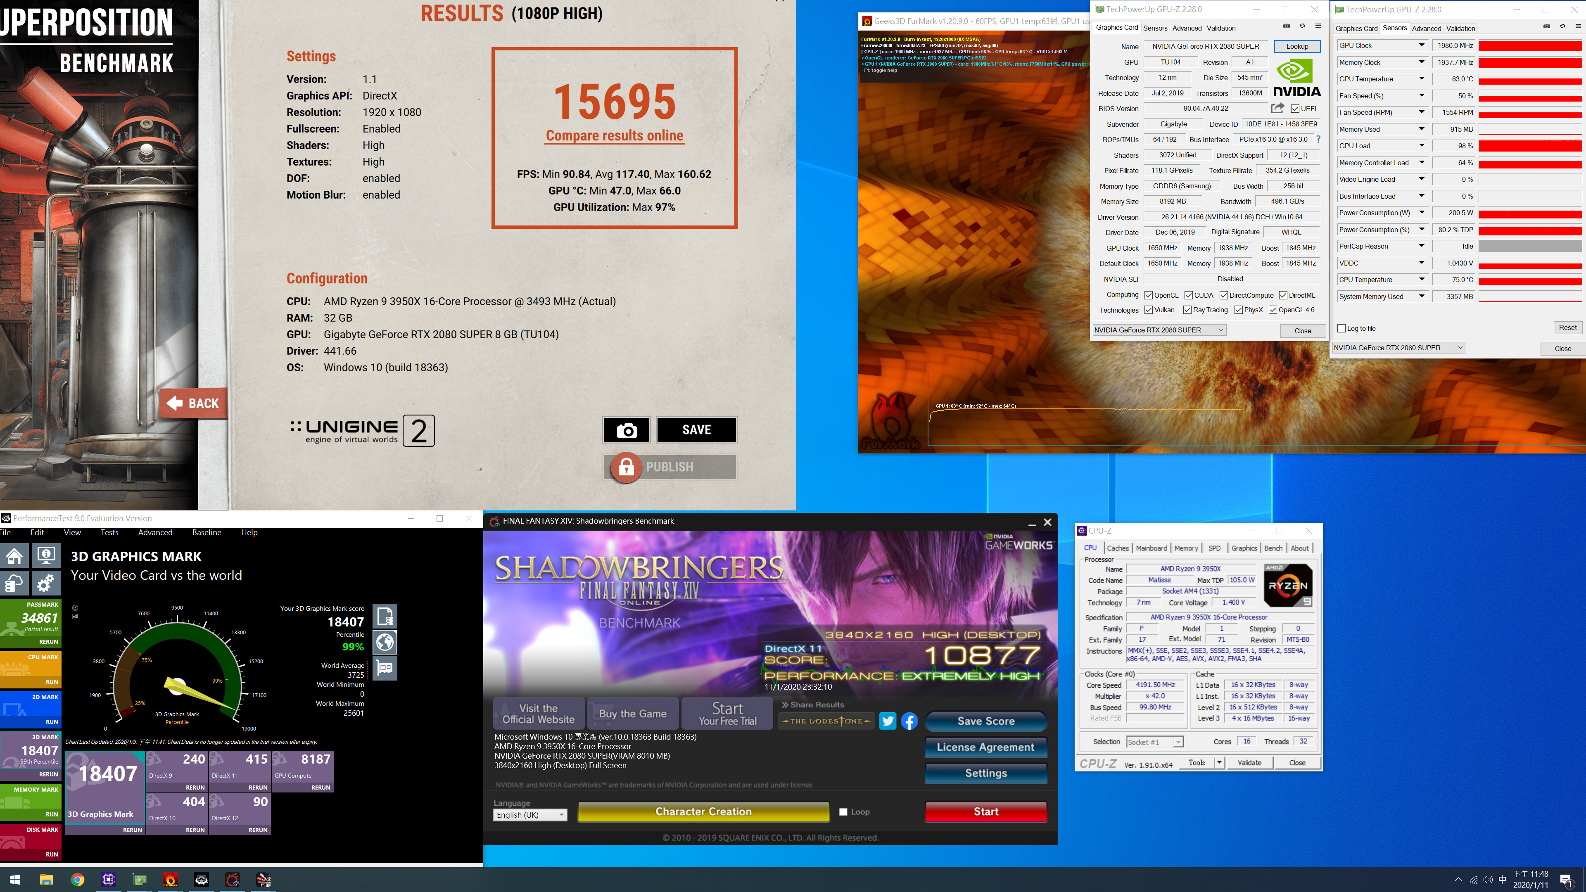Switch to chart view small icon
Viewport: 1586px width, 892px height.
click(75, 616)
